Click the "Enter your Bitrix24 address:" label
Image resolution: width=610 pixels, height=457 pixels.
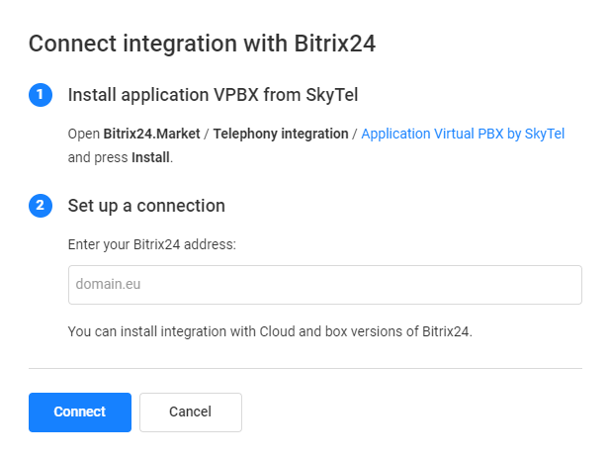151,244
